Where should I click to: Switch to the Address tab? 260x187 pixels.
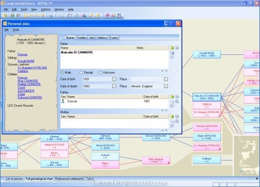102,38
